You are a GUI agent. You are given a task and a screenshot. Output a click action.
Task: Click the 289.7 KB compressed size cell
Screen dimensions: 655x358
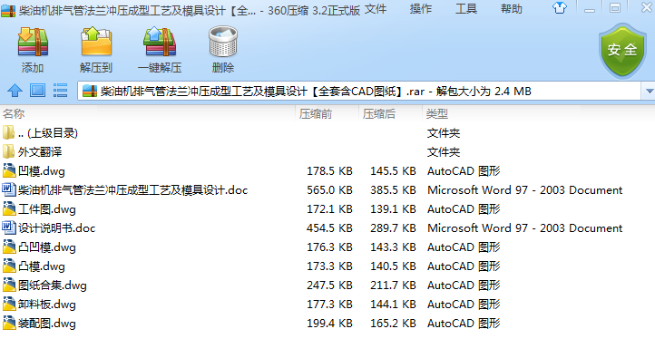[393, 227]
